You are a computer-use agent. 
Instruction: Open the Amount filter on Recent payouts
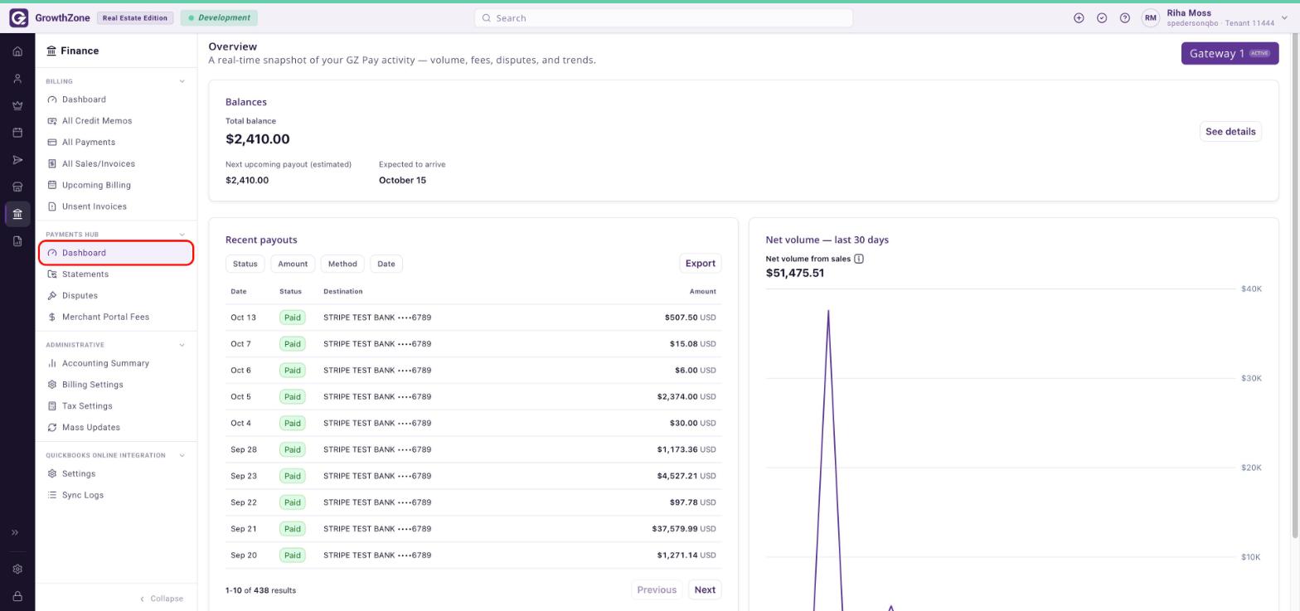pyautogui.click(x=293, y=264)
